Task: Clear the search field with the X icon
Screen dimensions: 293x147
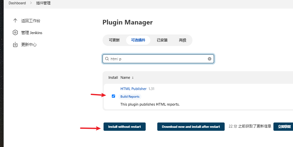Action: tap(209, 59)
